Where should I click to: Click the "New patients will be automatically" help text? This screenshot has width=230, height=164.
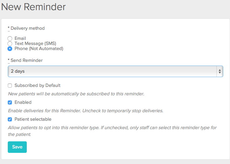(76, 94)
